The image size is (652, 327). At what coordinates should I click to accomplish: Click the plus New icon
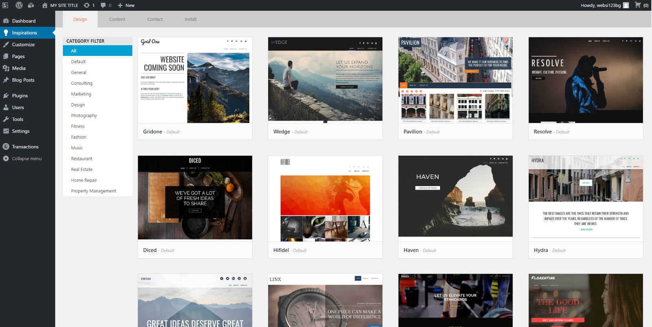click(x=120, y=5)
